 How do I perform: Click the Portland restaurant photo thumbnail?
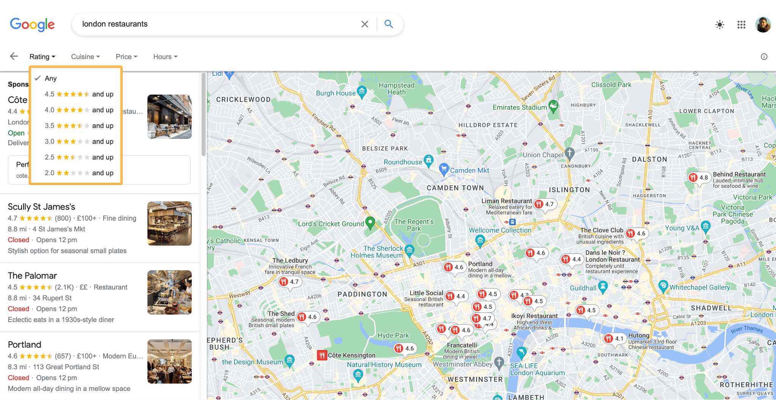[169, 361]
